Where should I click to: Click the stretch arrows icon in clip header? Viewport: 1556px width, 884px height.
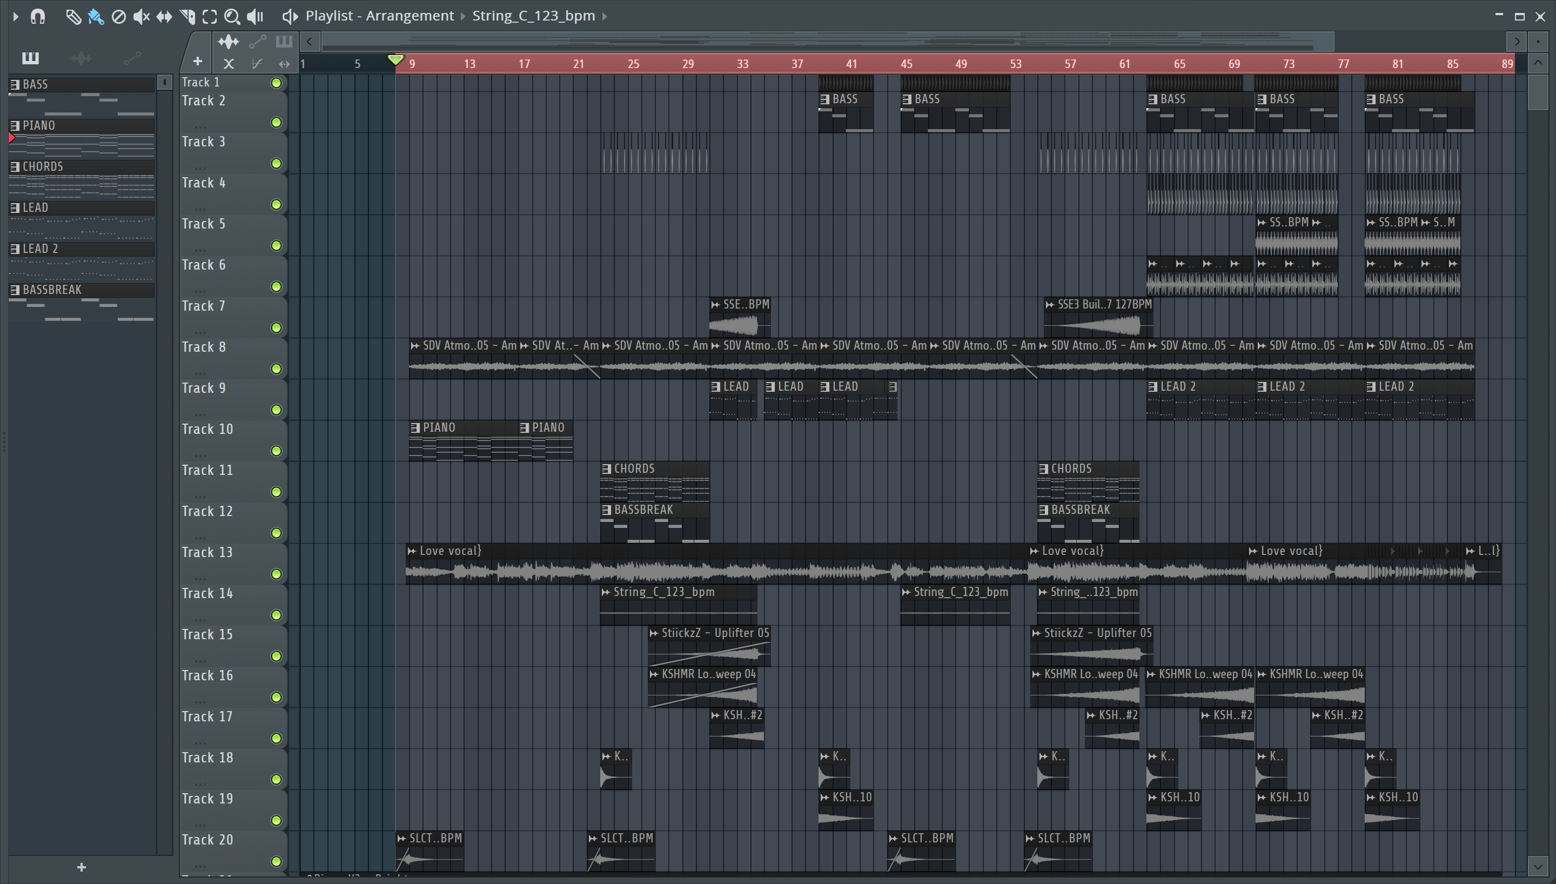point(284,63)
